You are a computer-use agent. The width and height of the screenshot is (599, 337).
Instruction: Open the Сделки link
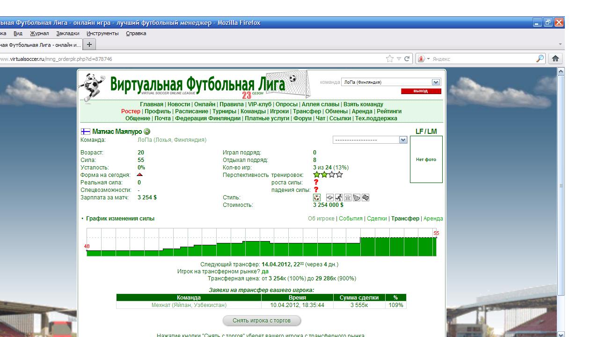[377, 219]
